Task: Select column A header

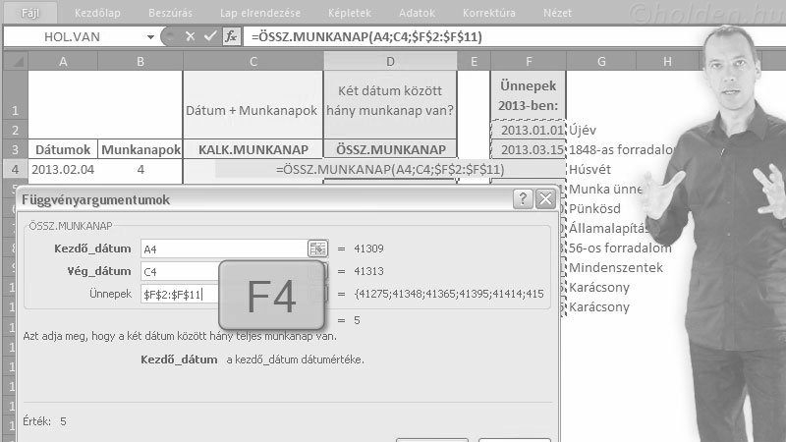Action: tap(63, 61)
